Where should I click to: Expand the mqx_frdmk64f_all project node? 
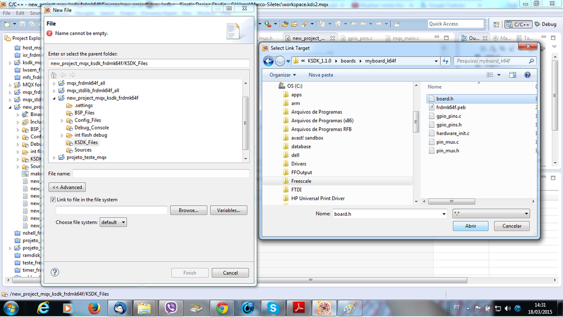click(54, 83)
